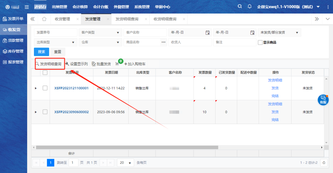The width and height of the screenshot is (333, 173).
Task: Open the shopping cart icon
Action: [x=117, y=64]
